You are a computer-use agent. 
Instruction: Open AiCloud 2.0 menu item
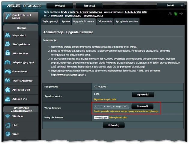pyautogui.click(x=21, y=99)
